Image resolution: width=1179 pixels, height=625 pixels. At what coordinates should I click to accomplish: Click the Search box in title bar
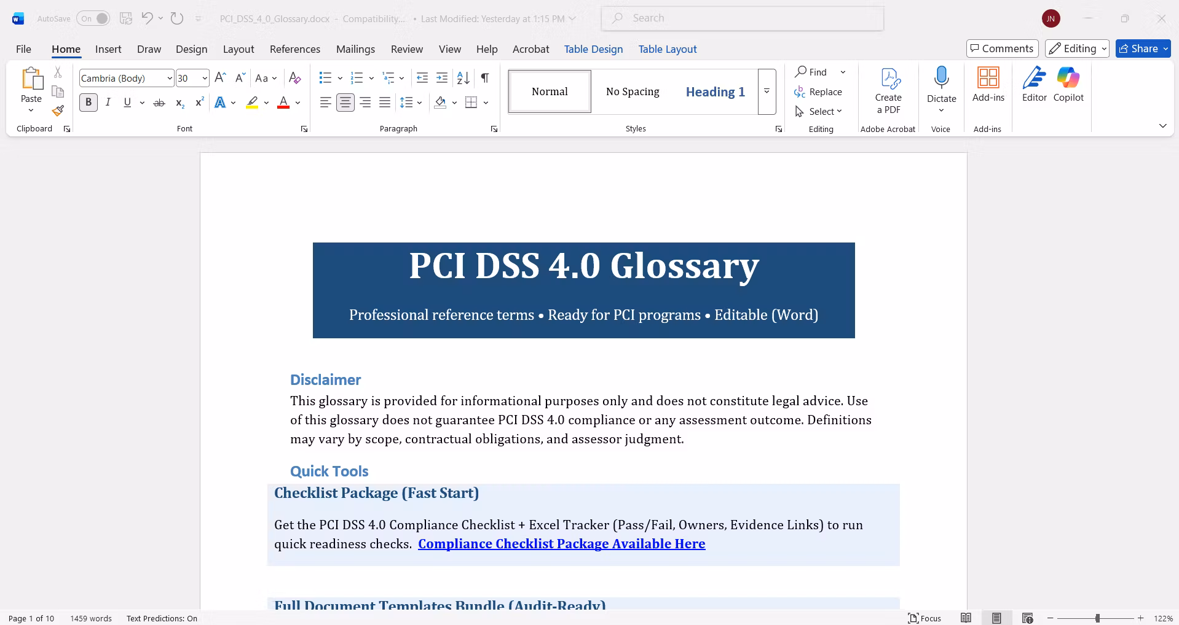[743, 18]
